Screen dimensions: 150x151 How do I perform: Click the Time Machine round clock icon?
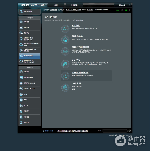click(65, 76)
